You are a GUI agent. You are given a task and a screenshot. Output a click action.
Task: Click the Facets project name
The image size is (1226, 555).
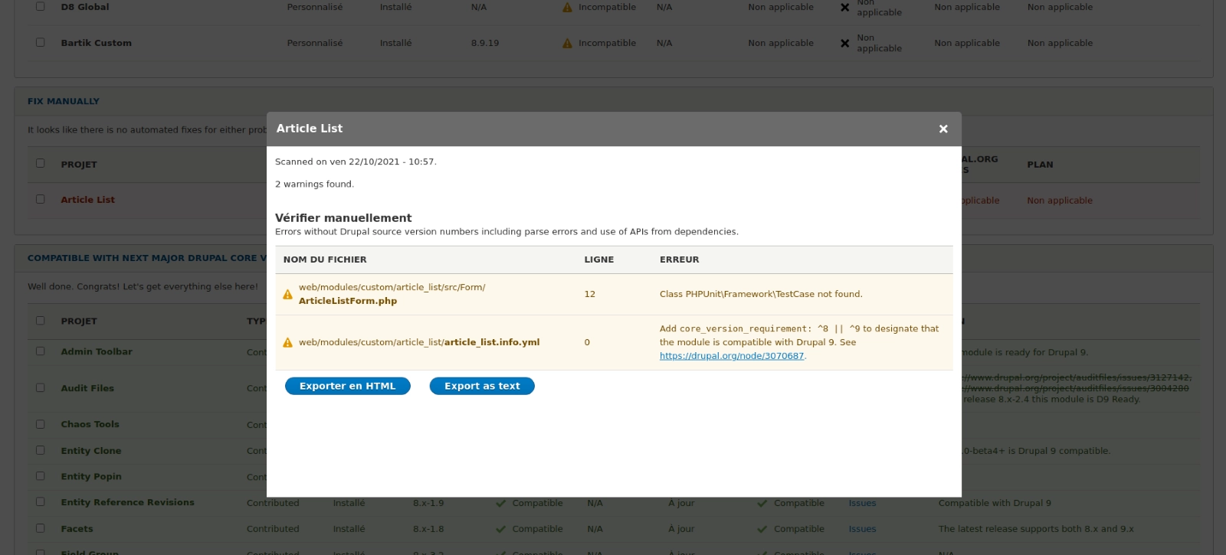77,529
